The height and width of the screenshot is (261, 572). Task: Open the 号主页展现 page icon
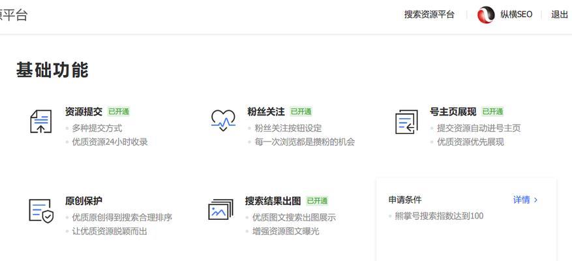tap(406, 121)
